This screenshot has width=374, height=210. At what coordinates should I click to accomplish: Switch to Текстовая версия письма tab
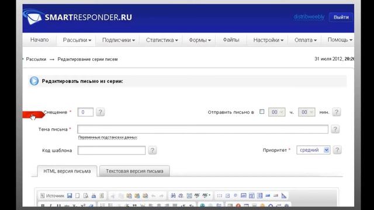[x=134, y=171]
